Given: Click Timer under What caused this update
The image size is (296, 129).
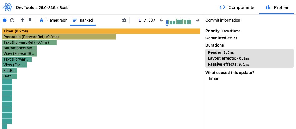Looking at the screenshot, I should 213,79.
